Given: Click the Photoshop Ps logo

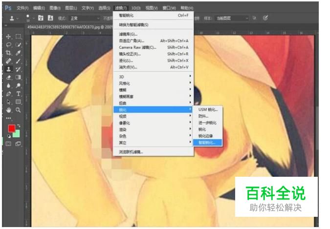Looking at the screenshot, I should (x=8, y=8).
